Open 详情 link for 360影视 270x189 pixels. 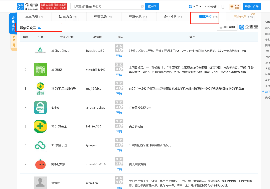click(x=119, y=75)
